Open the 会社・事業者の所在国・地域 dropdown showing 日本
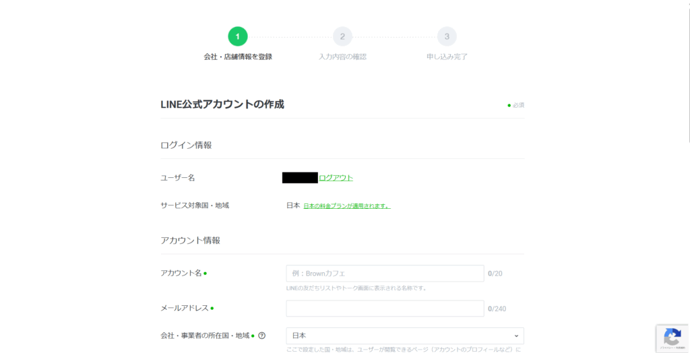 (x=405, y=336)
